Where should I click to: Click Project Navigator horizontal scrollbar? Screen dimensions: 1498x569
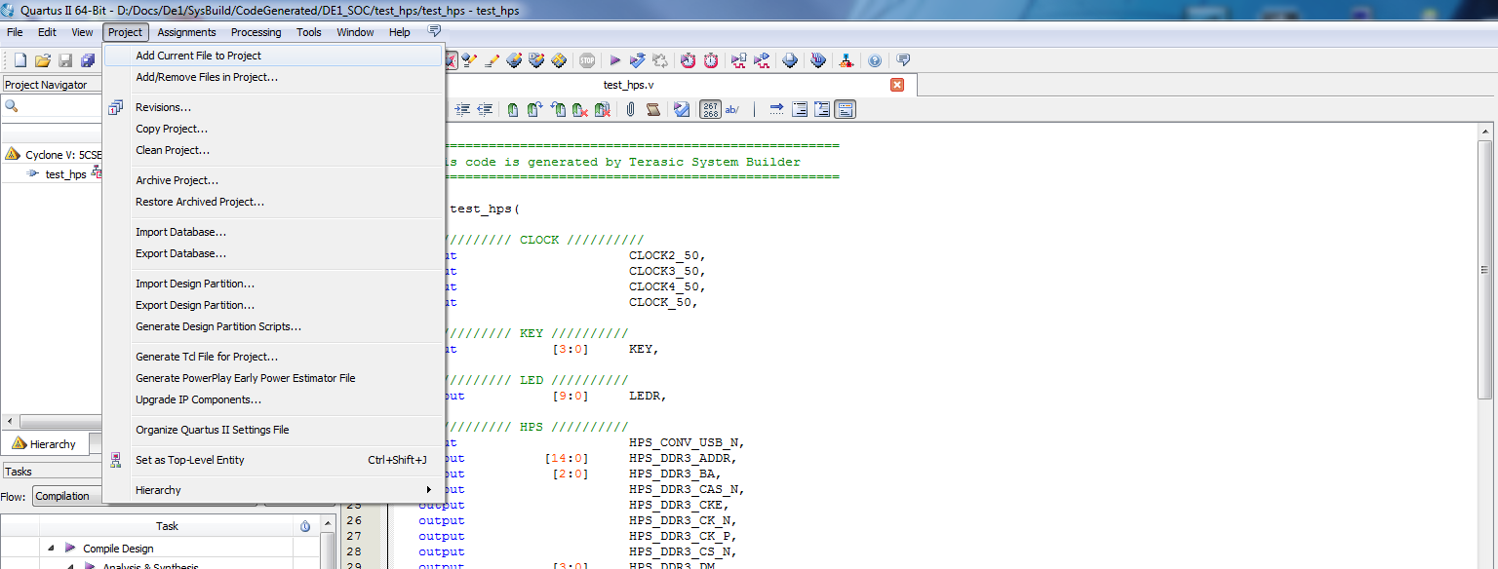(59, 422)
